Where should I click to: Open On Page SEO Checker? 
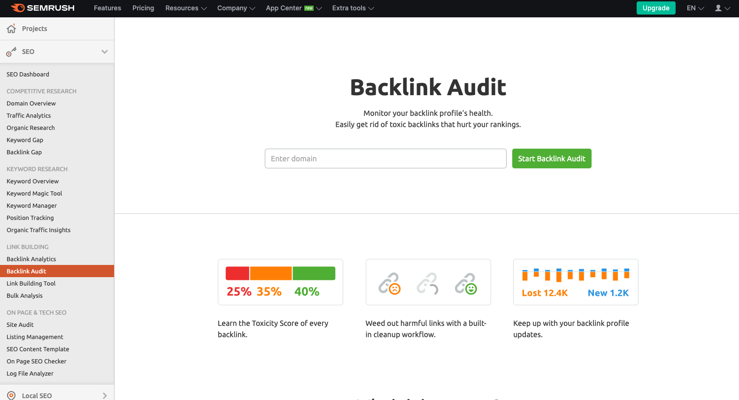37,361
